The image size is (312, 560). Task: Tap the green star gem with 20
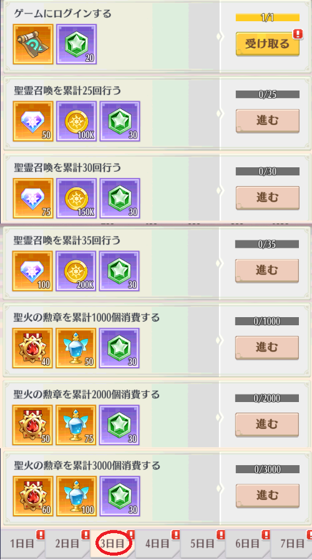76,44
